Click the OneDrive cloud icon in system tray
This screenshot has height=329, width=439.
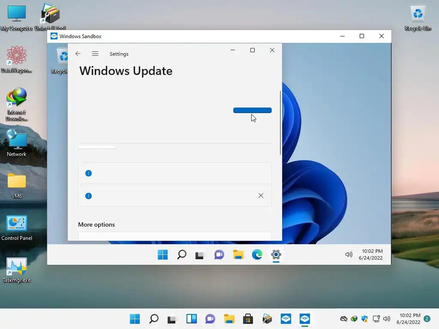tap(343, 319)
